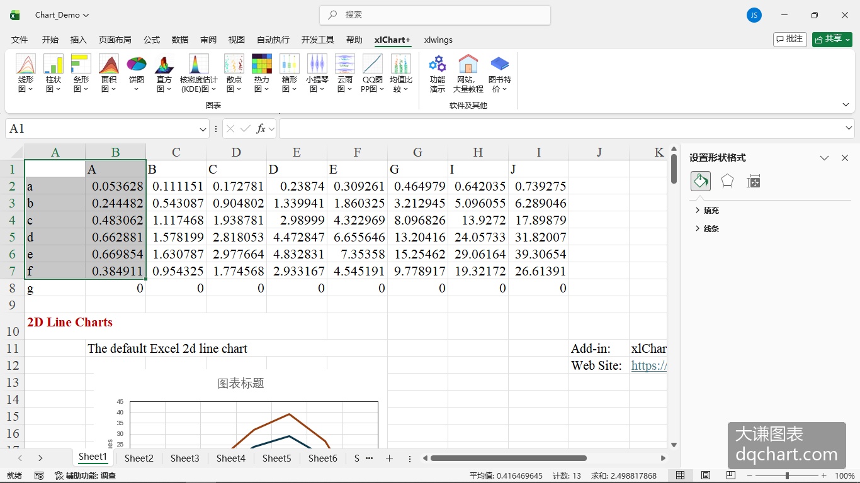Click the macro recording status bar icon

click(x=39, y=475)
